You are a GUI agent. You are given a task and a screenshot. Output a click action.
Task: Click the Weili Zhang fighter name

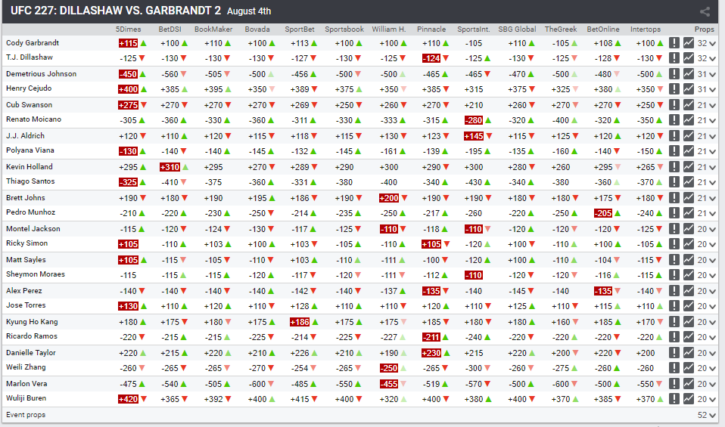point(26,367)
